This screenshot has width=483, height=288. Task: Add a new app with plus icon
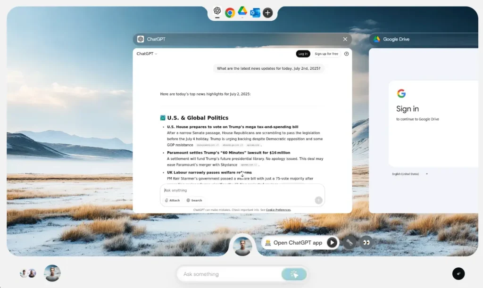tap(268, 13)
